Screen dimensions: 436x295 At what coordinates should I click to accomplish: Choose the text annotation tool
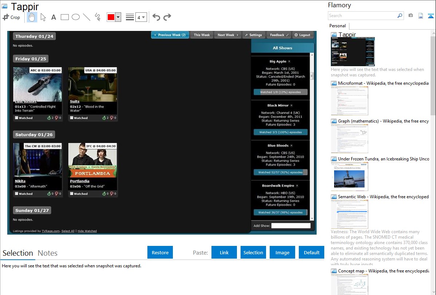pyautogui.click(x=53, y=17)
